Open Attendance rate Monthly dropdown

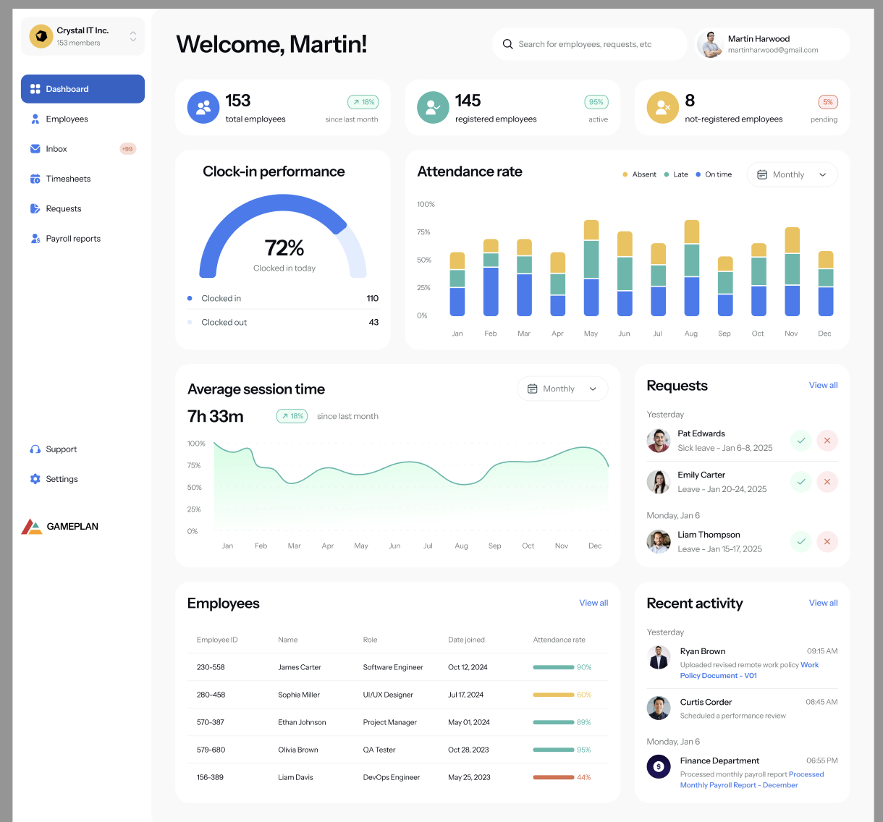point(792,175)
